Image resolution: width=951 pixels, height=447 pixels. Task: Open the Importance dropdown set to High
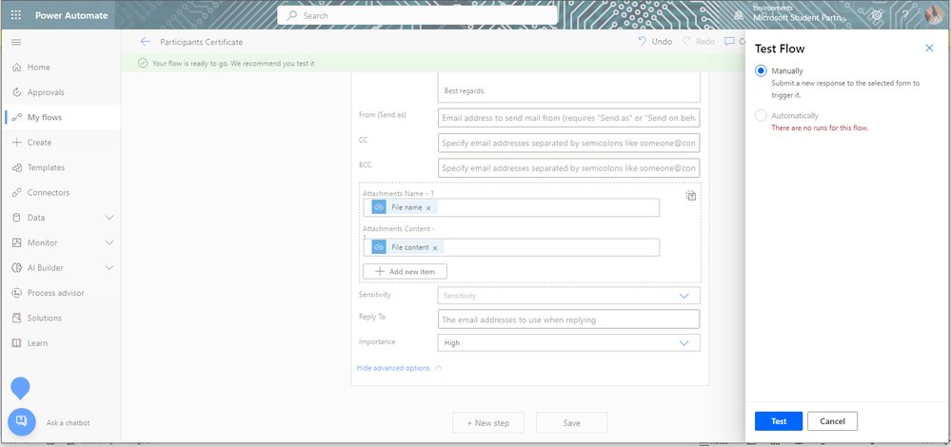[568, 342]
